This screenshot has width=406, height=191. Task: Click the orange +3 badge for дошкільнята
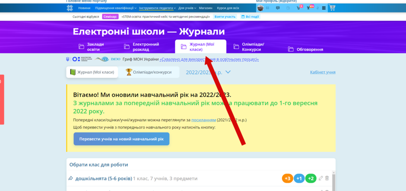pos(287,179)
